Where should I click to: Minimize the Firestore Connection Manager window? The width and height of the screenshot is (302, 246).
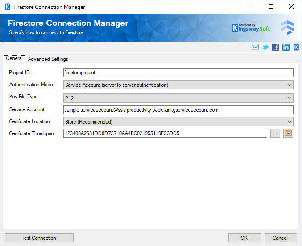251,7
